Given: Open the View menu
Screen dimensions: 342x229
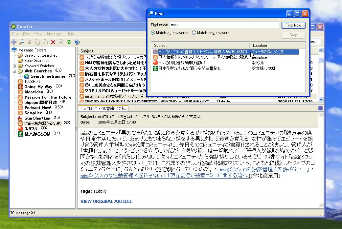Looking at the screenshot, I should pyautogui.click(x=38, y=34).
